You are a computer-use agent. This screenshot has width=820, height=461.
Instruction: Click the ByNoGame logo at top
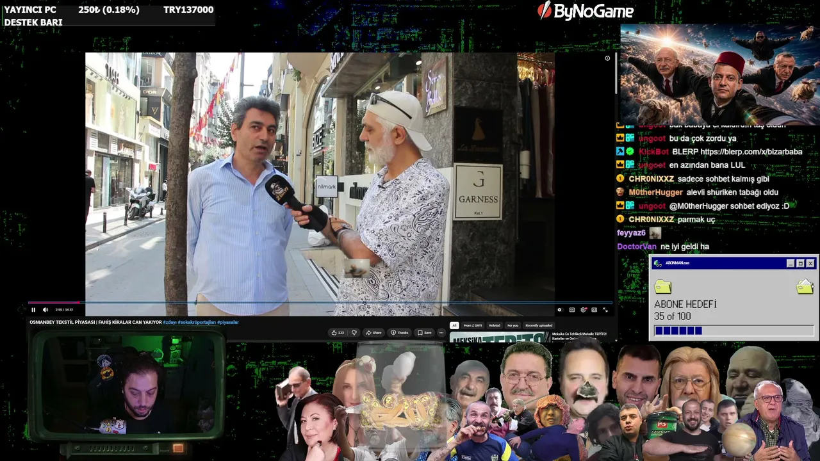pos(585,11)
